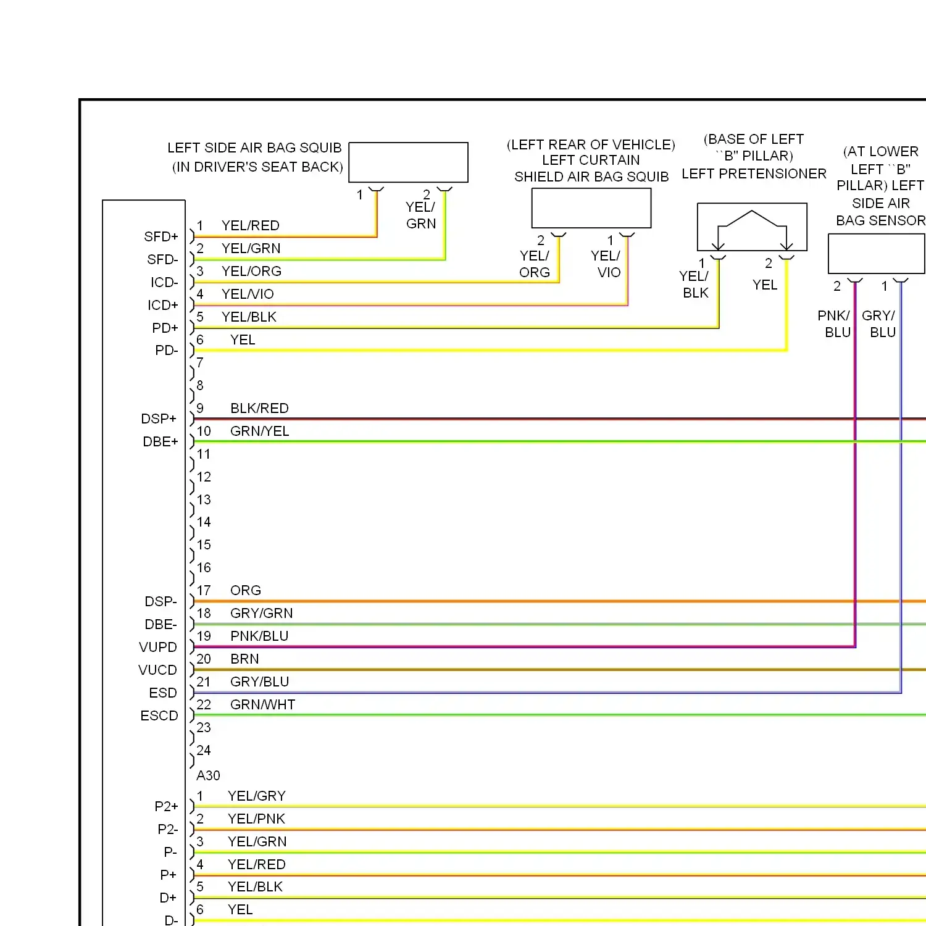Click the YEL/RED label at pin 1
The height and width of the screenshot is (926, 926).
point(250,225)
